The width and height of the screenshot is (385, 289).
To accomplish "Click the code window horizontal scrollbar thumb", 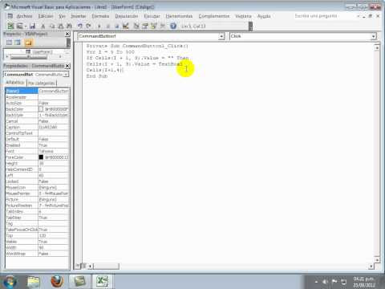I will click(106, 266).
